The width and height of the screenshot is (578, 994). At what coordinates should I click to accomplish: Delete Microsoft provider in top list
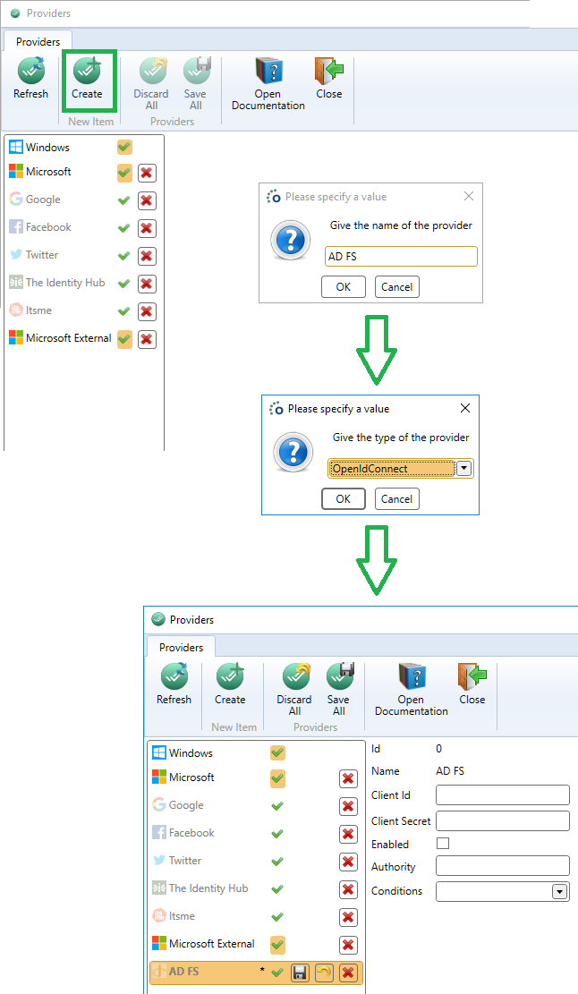[x=147, y=173]
